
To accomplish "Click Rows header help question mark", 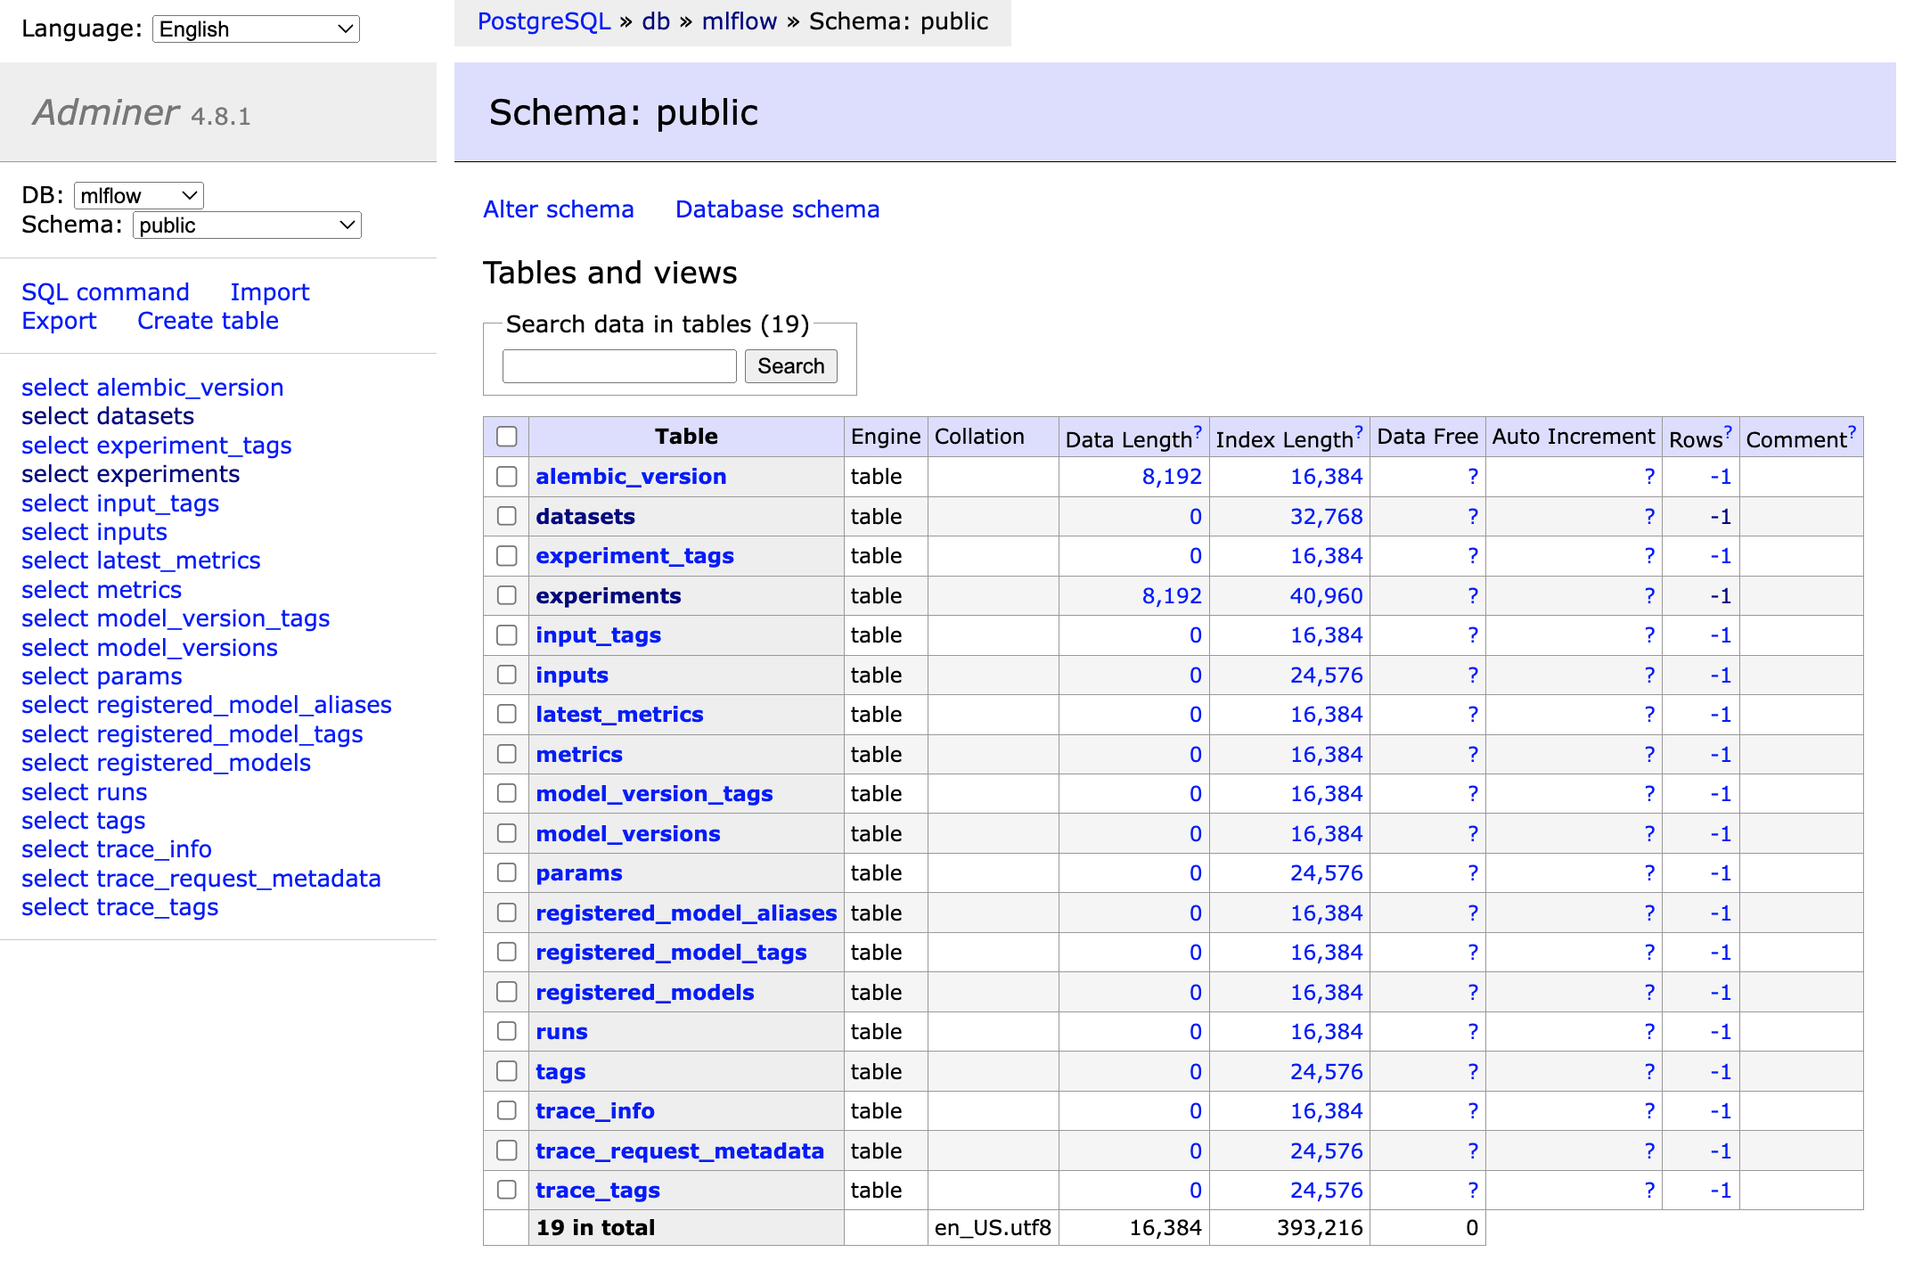I will 1729,431.
